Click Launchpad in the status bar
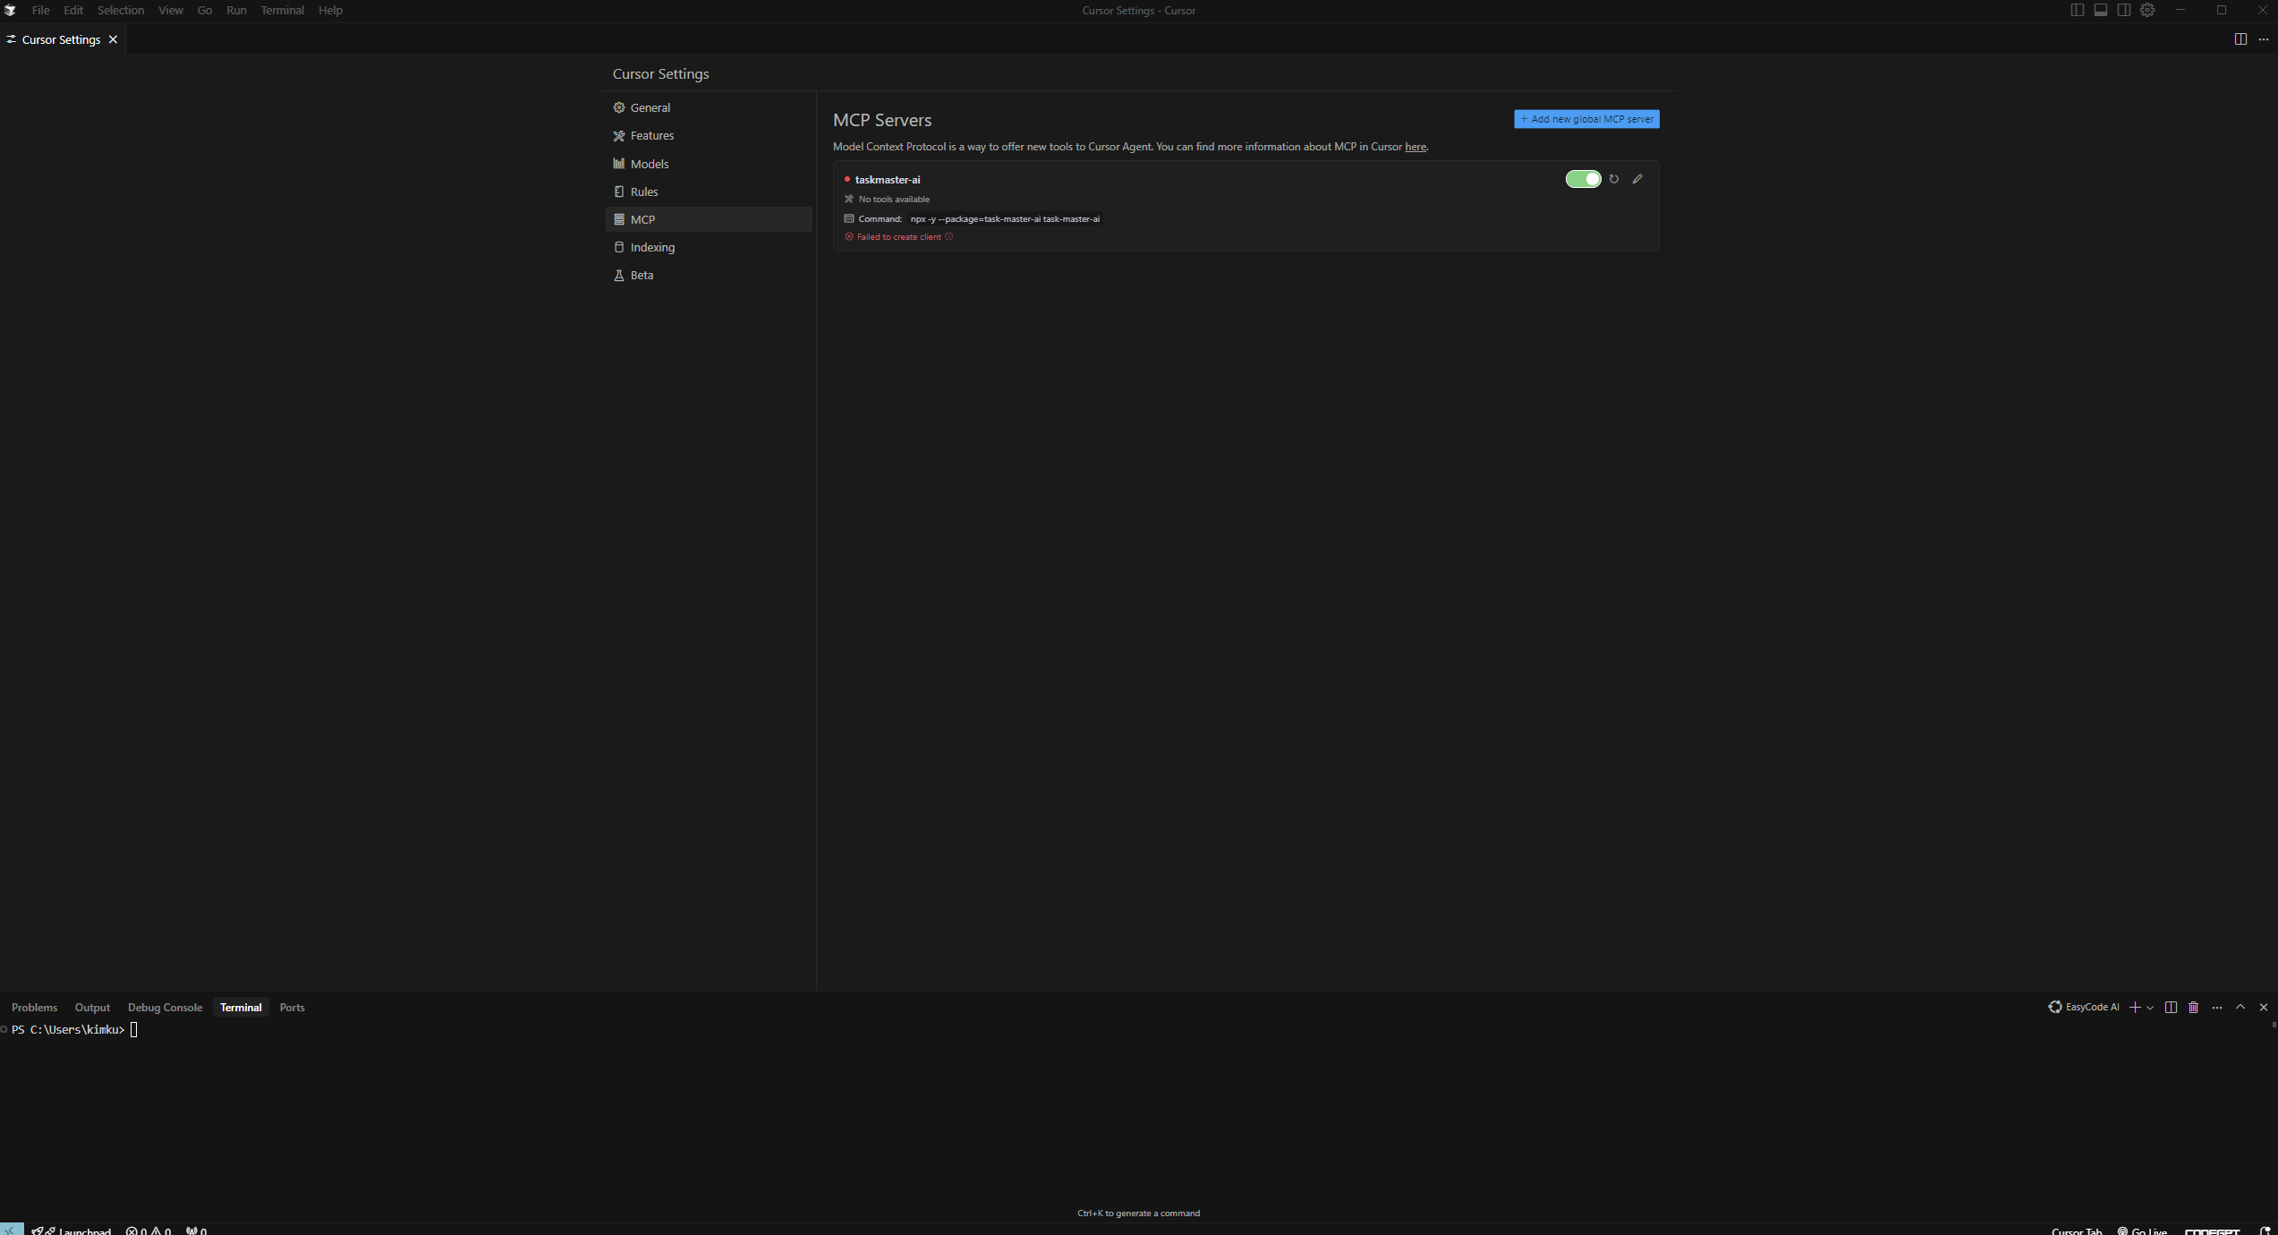The width and height of the screenshot is (2278, 1235). click(72, 1231)
